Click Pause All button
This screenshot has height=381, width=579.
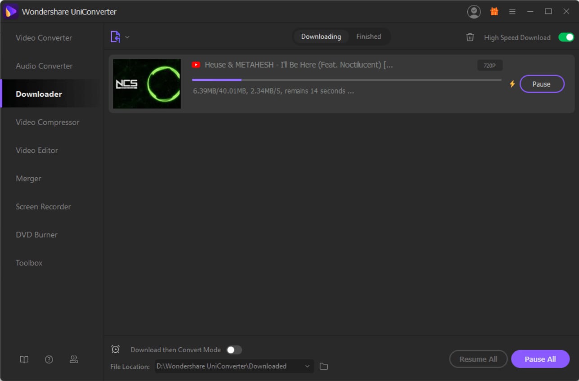[x=540, y=359]
